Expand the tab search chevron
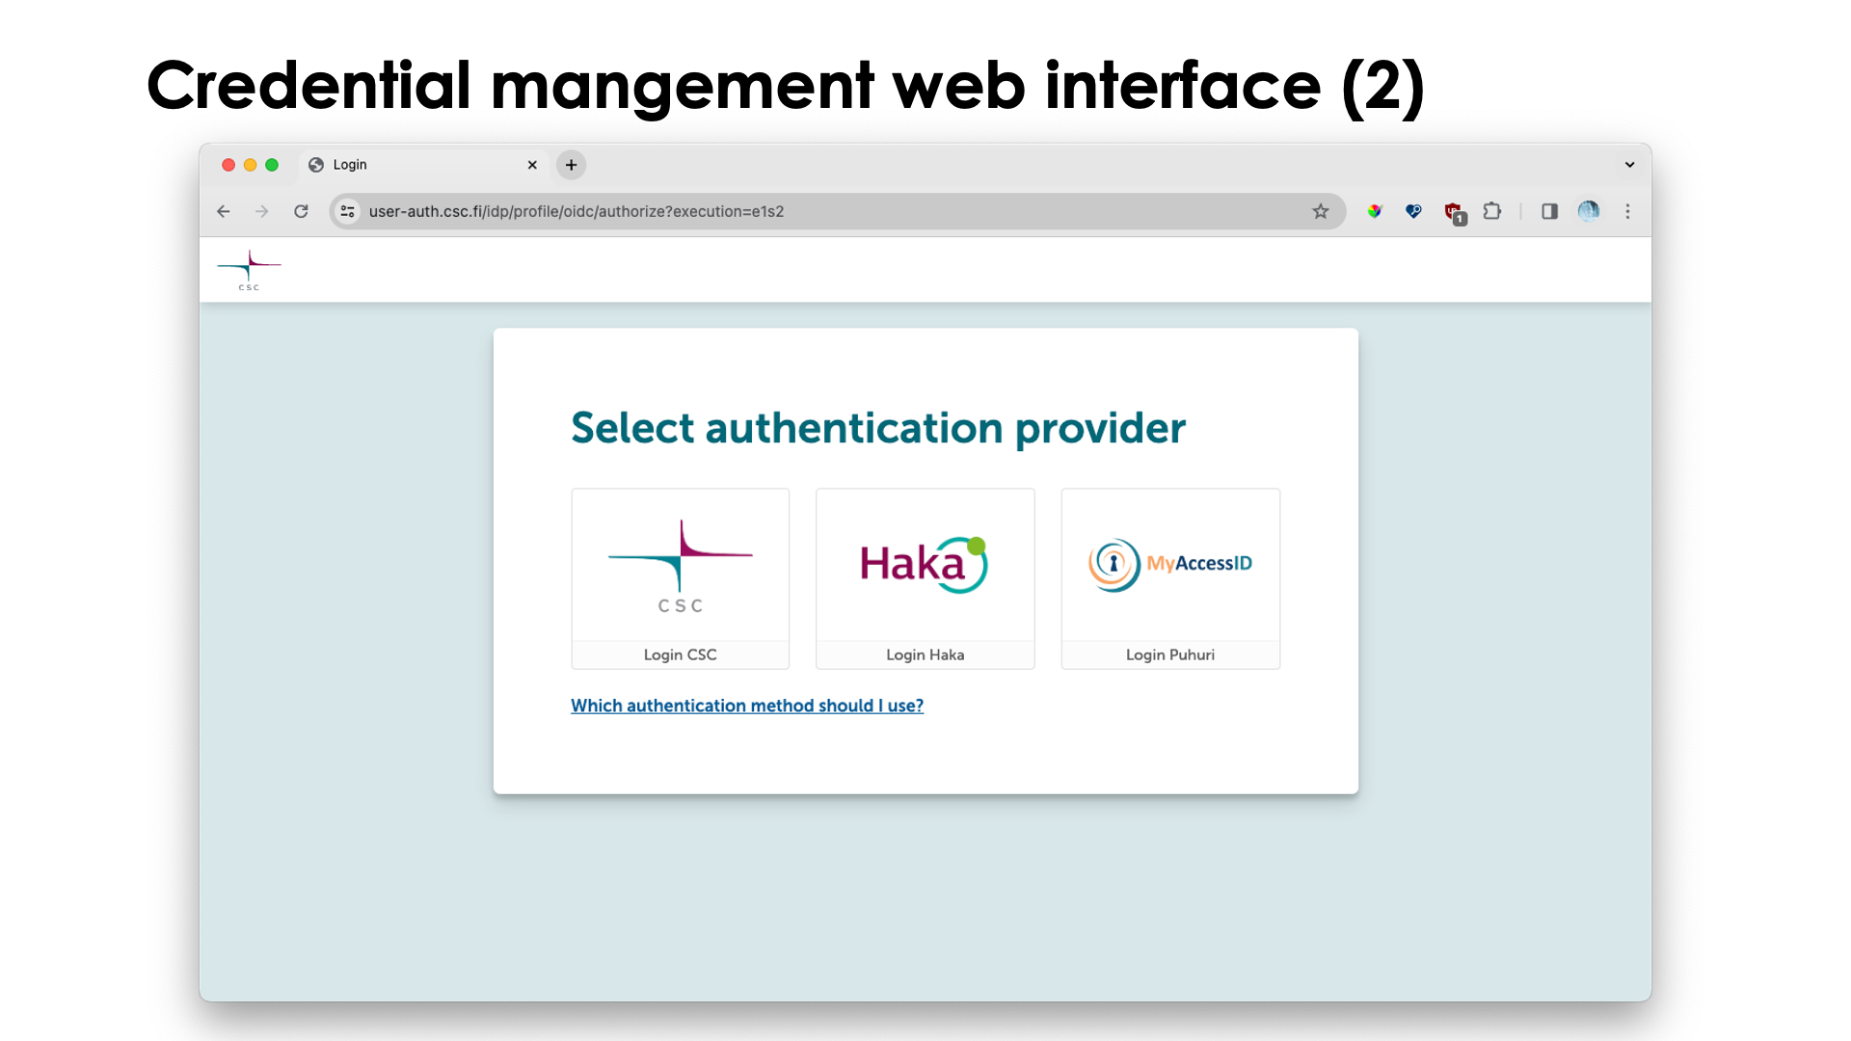 click(1630, 165)
